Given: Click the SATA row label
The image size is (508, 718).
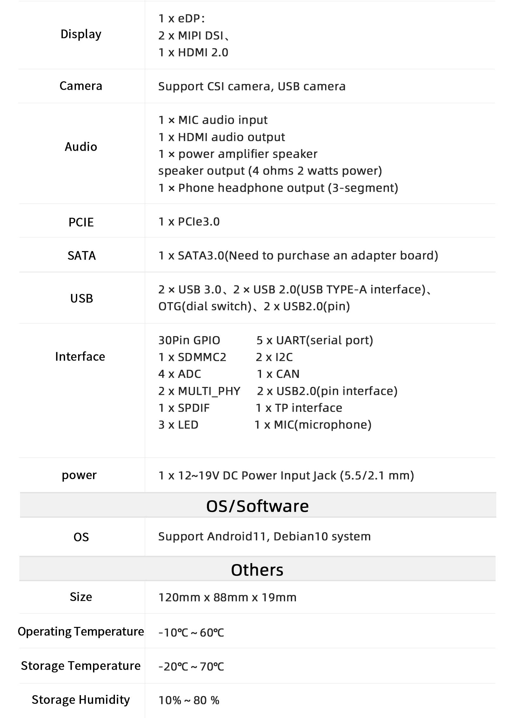Looking at the screenshot, I should pos(82,256).
